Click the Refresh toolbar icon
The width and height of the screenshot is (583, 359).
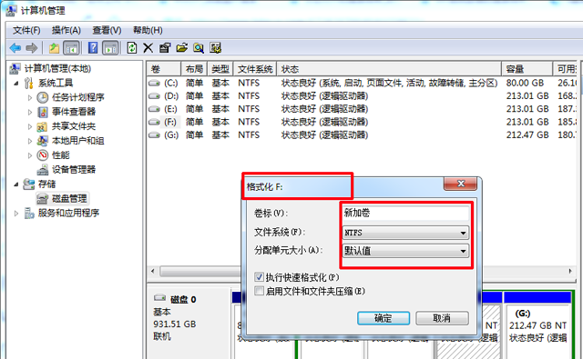click(x=132, y=48)
